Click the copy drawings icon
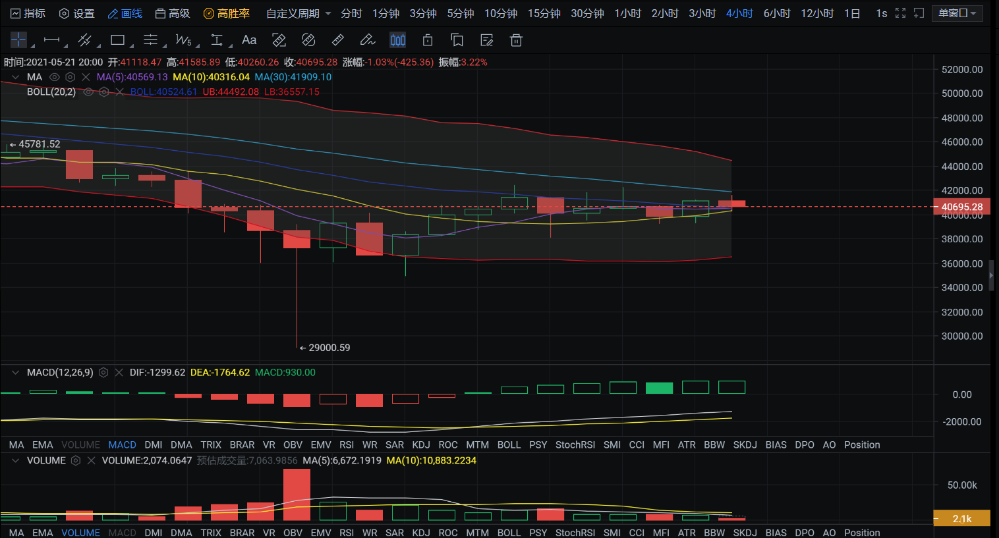999x538 pixels. (457, 40)
